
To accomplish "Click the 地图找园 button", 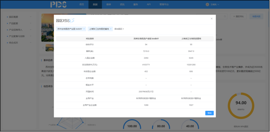I will coord(256,16).
